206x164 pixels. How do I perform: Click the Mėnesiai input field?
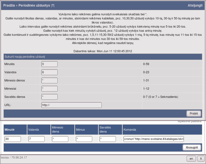click(x=50, y=89)
